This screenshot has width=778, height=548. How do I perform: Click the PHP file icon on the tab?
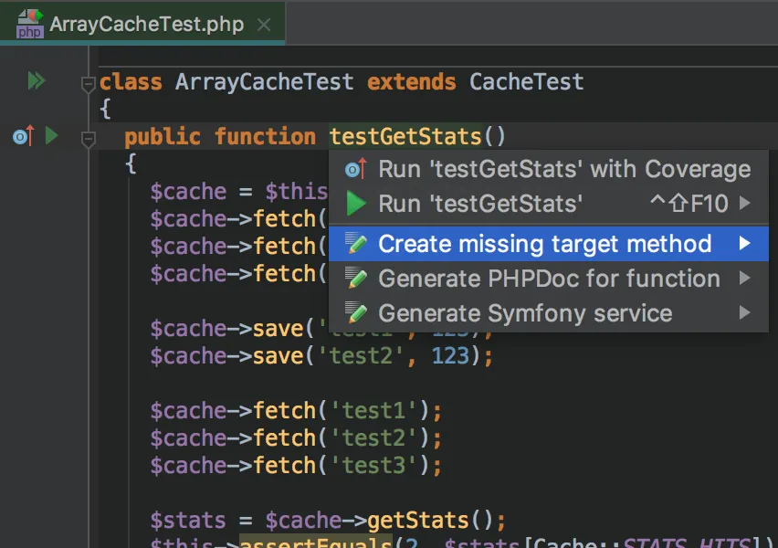[x=30, y=24]
